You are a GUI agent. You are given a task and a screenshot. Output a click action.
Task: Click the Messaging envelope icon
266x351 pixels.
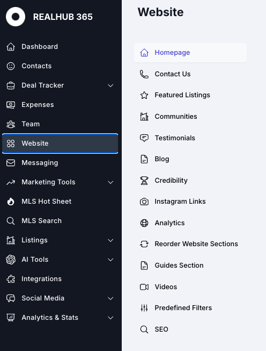[11, 163]
